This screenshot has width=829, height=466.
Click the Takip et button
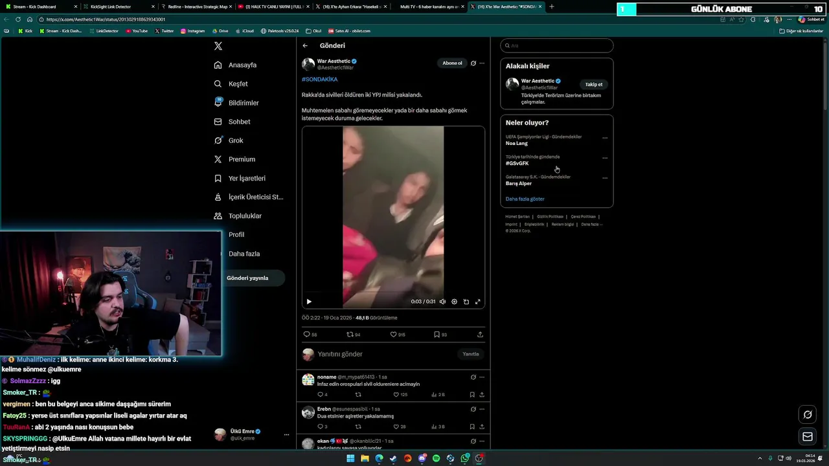pos(594,84)
